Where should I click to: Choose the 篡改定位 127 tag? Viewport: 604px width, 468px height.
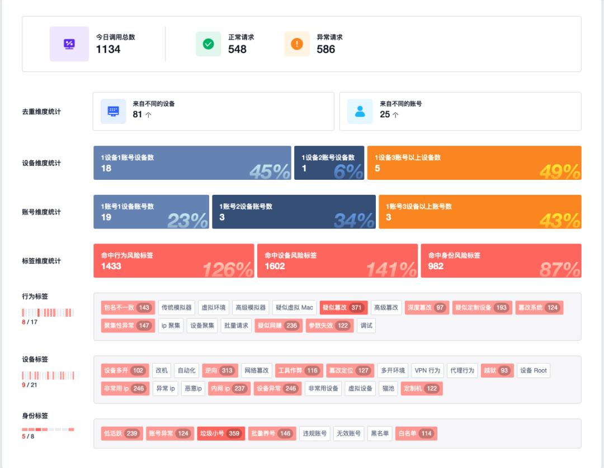350,371
